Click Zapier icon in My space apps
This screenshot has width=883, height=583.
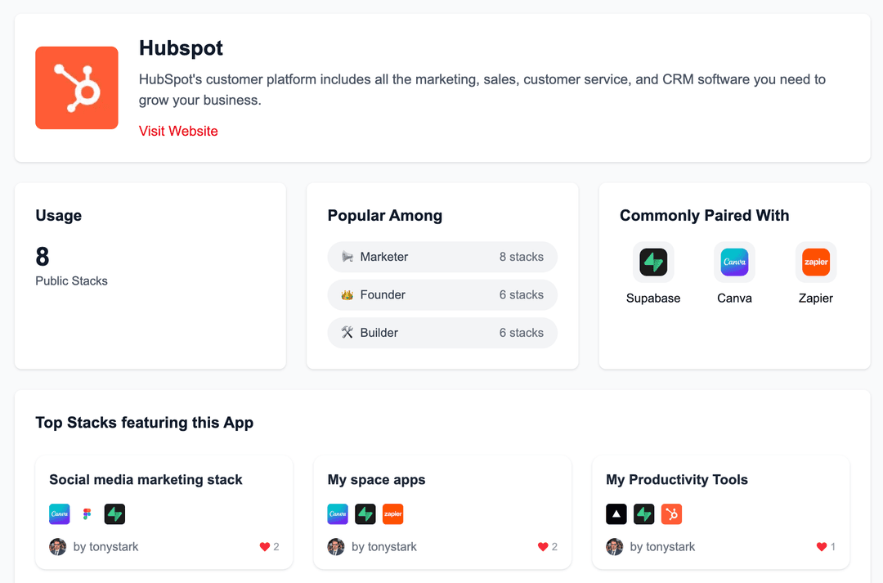pyautogui.click(x=393, y=514)
